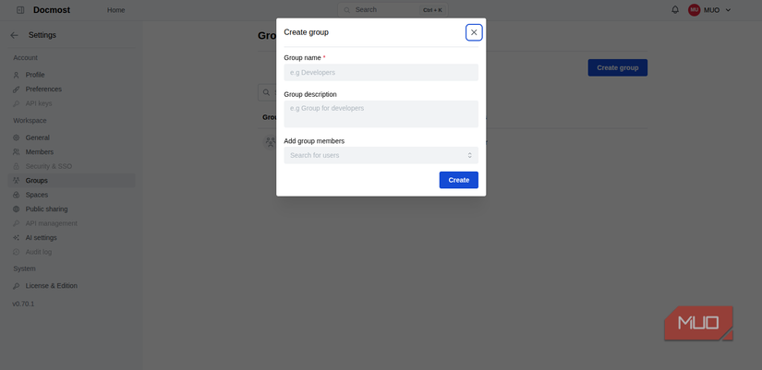Image resolution: width=762 pixels, height=370 pixels.
Task: Click the notifications bell icon
Action: tap(675, 10)
